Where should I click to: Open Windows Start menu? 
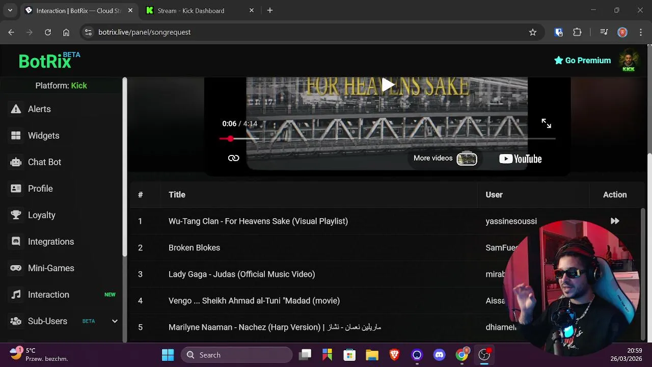pyautogui.click(x=168, y=355)
